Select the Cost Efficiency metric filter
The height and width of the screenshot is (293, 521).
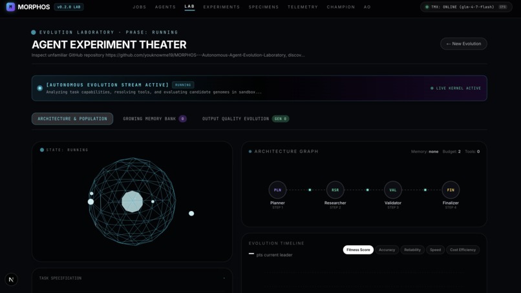point(463,250)
